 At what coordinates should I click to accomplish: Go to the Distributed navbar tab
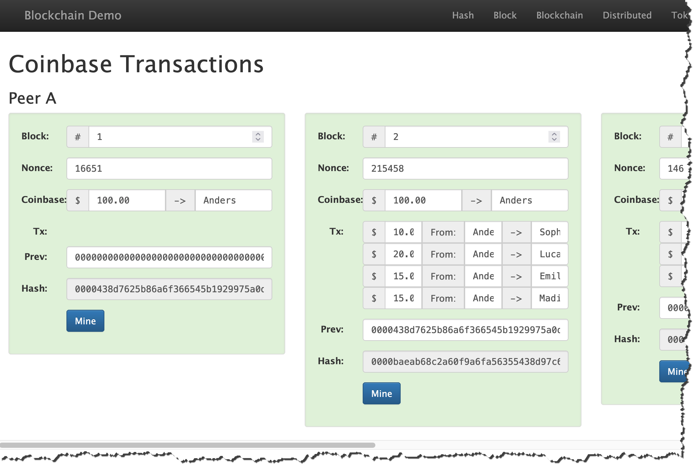click(627, 15)
